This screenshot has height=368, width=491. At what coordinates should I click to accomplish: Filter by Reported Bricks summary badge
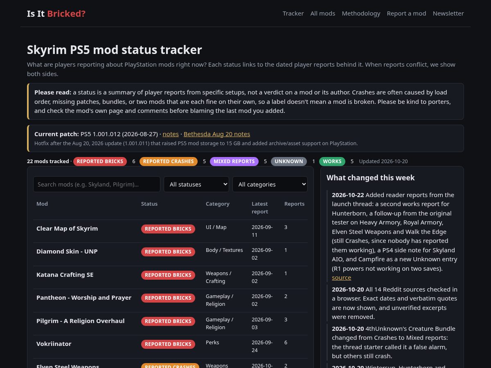[100, 162]
